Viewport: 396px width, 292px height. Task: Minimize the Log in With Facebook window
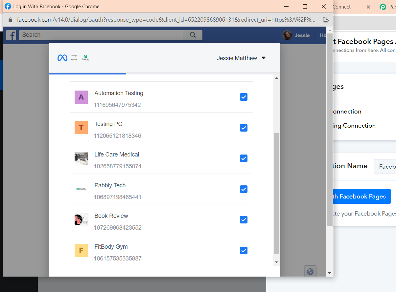[x=287, y=7]
